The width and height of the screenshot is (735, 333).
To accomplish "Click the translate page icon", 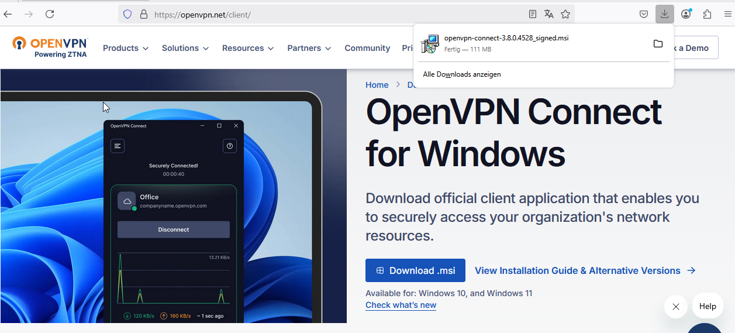I will (548, 14).
